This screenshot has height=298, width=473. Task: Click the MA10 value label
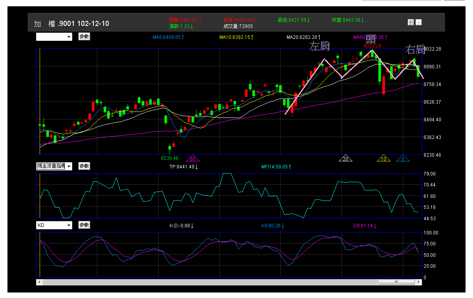[x=236, y=37]
